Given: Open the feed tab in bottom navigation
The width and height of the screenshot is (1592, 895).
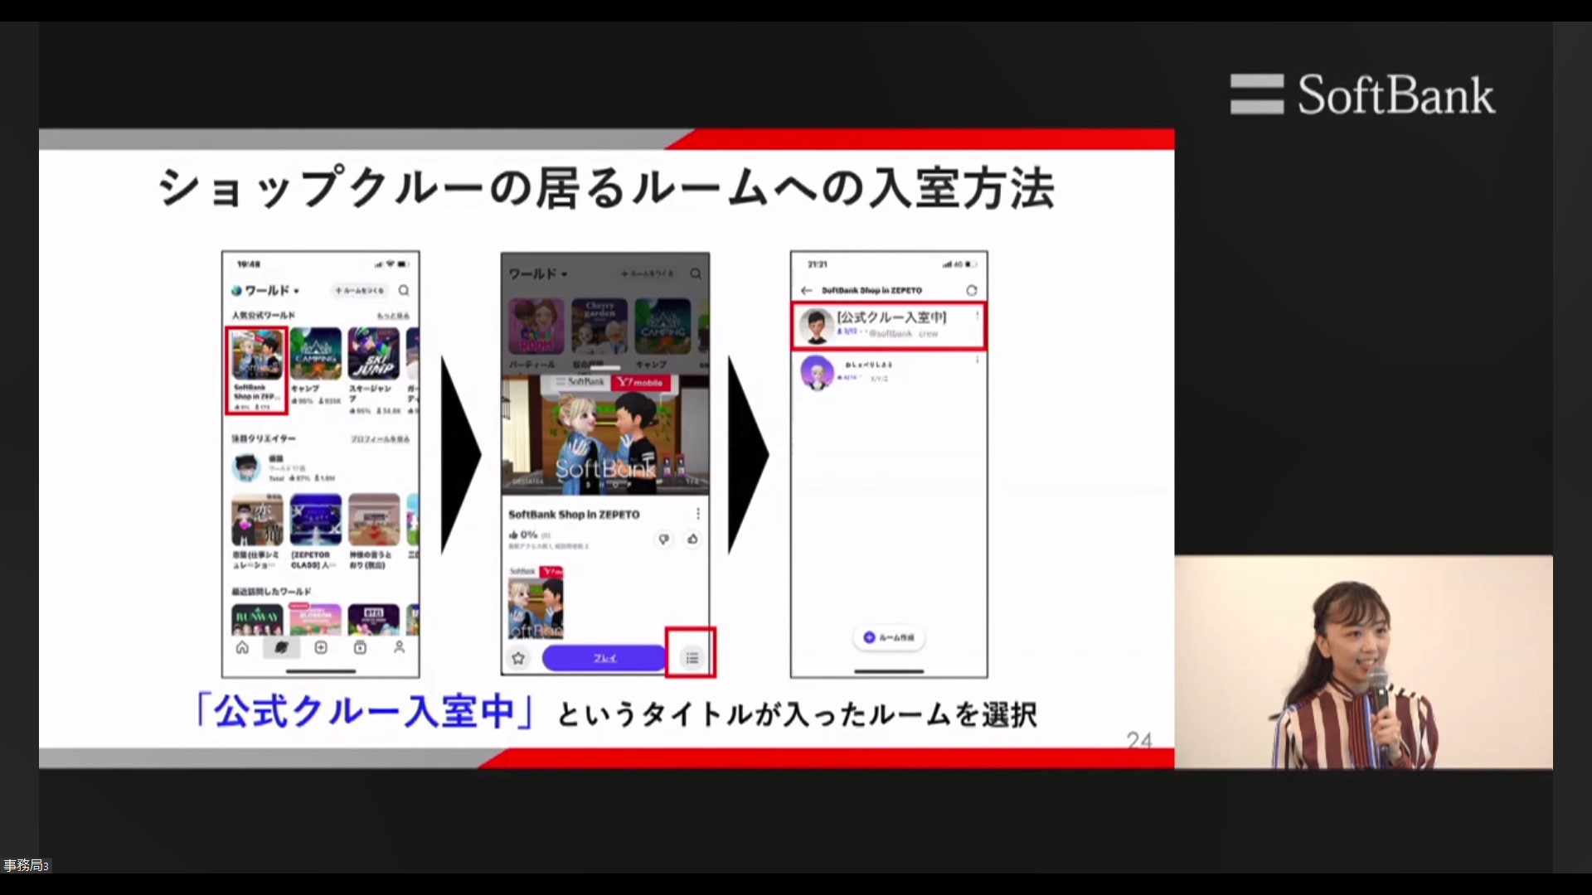Looking at the screenshot, I should [360, 647].
